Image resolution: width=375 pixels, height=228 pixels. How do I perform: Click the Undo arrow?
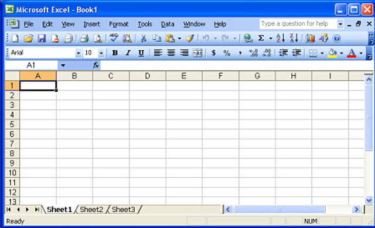coord(206,38)
